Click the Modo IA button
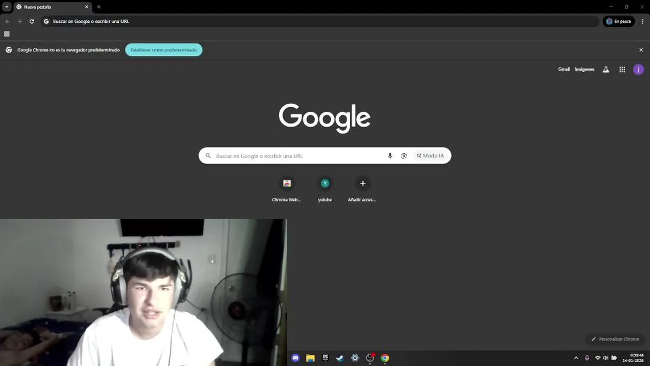Screen dimensions: 650x366 point(430,156)
